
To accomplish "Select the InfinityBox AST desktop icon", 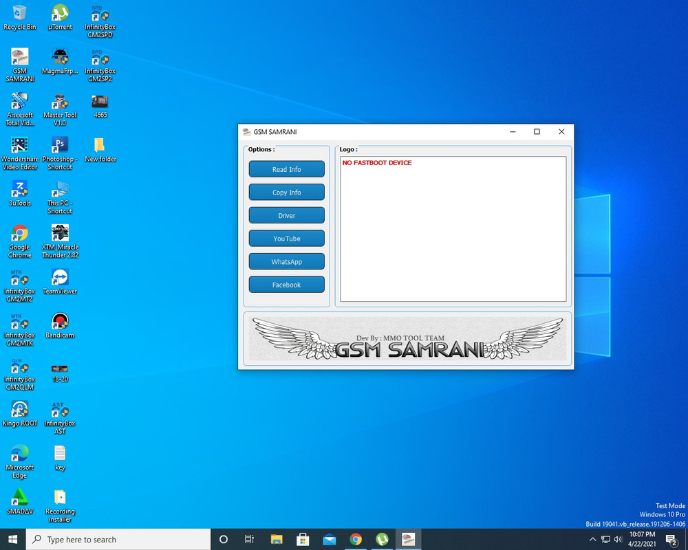I will (x=60, y=418).
